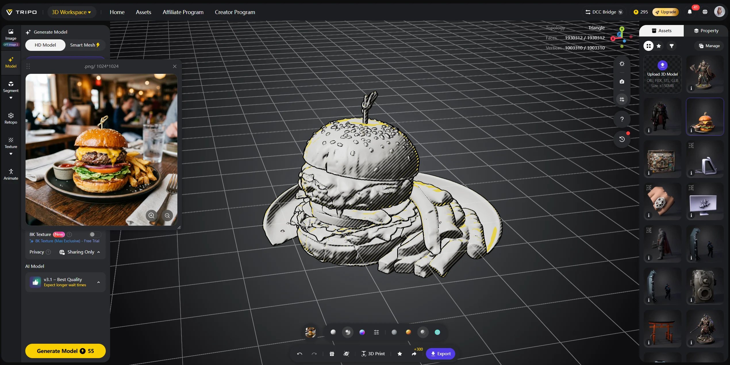The height and width of the screenshot is (365, 730).
Task: Switch assets to grid view
Action: [x=648, y=46]
